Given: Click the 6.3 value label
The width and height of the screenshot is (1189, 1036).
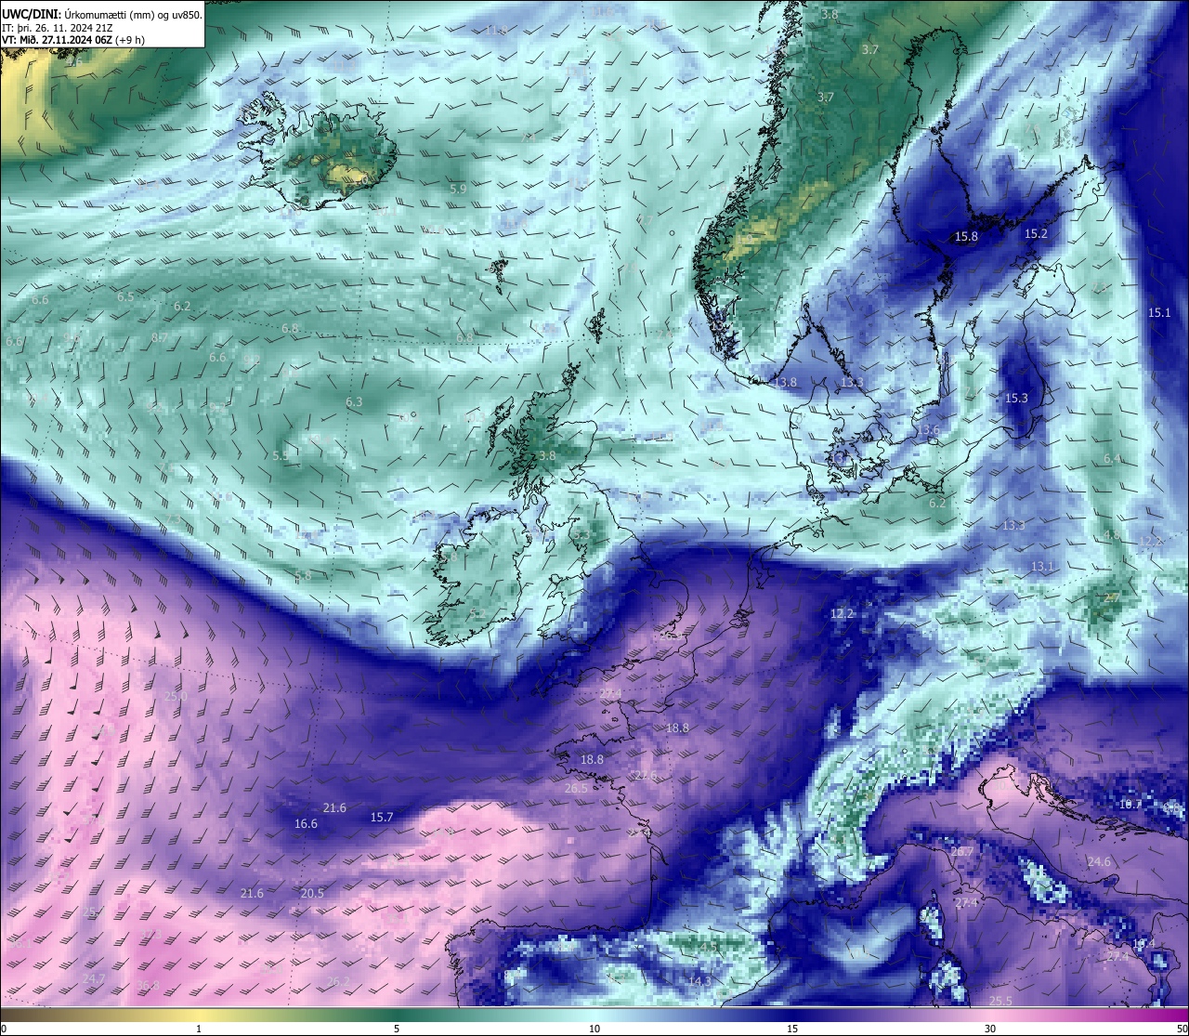Looking at the screenshot, I should click(x=354, y=402).
